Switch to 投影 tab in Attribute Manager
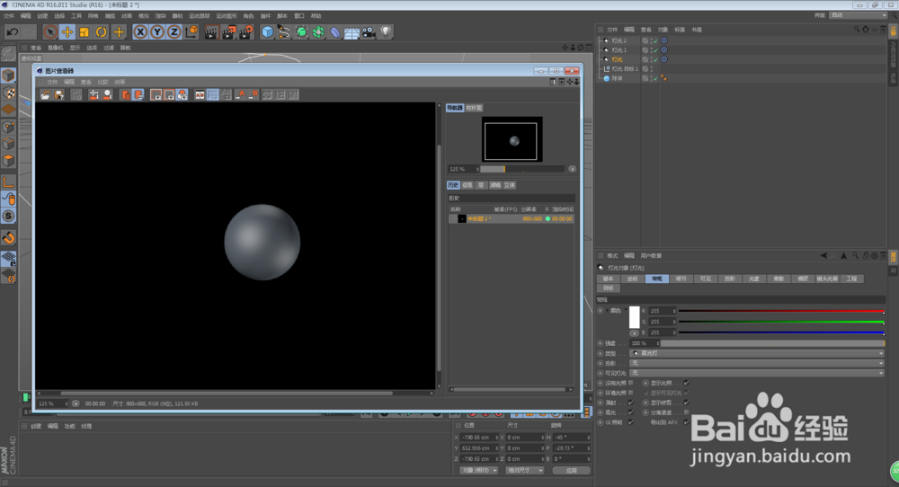The width and height of the screenshot is (899, 487). tap(730, 279)
